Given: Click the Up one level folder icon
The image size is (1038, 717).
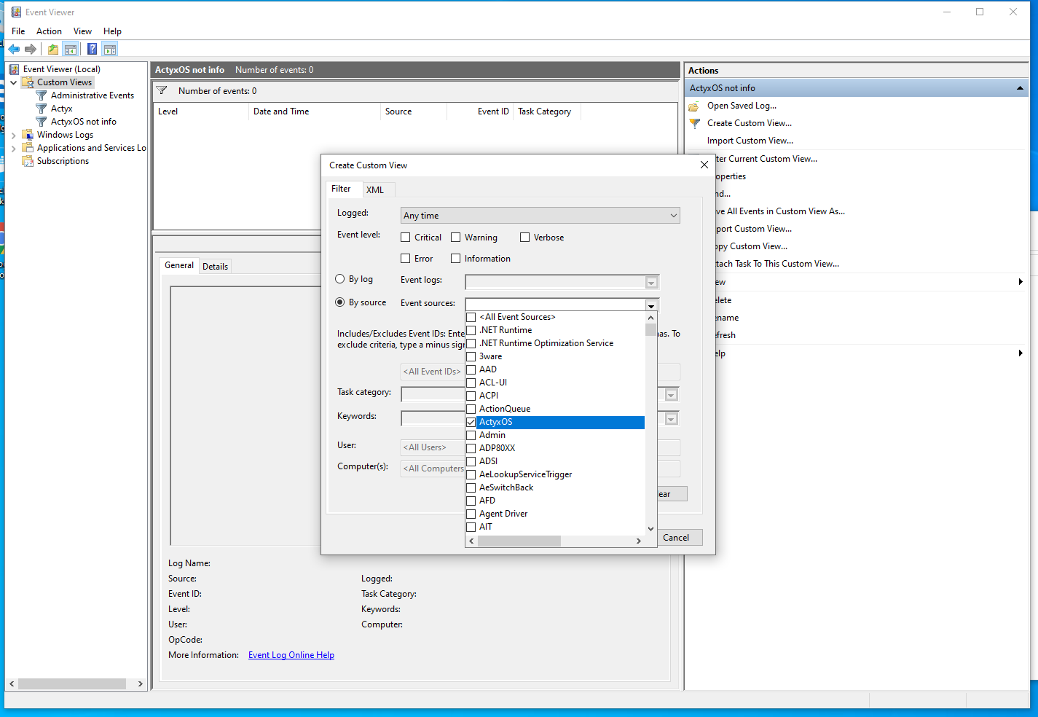Looking at the screenshot, I should 53,50.
